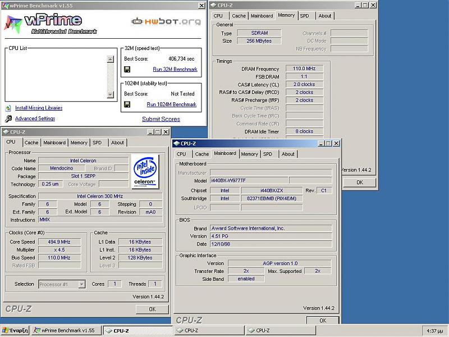Switch to Cache tab in CPU window
The image size is (449, 337).
pos(31,143)
